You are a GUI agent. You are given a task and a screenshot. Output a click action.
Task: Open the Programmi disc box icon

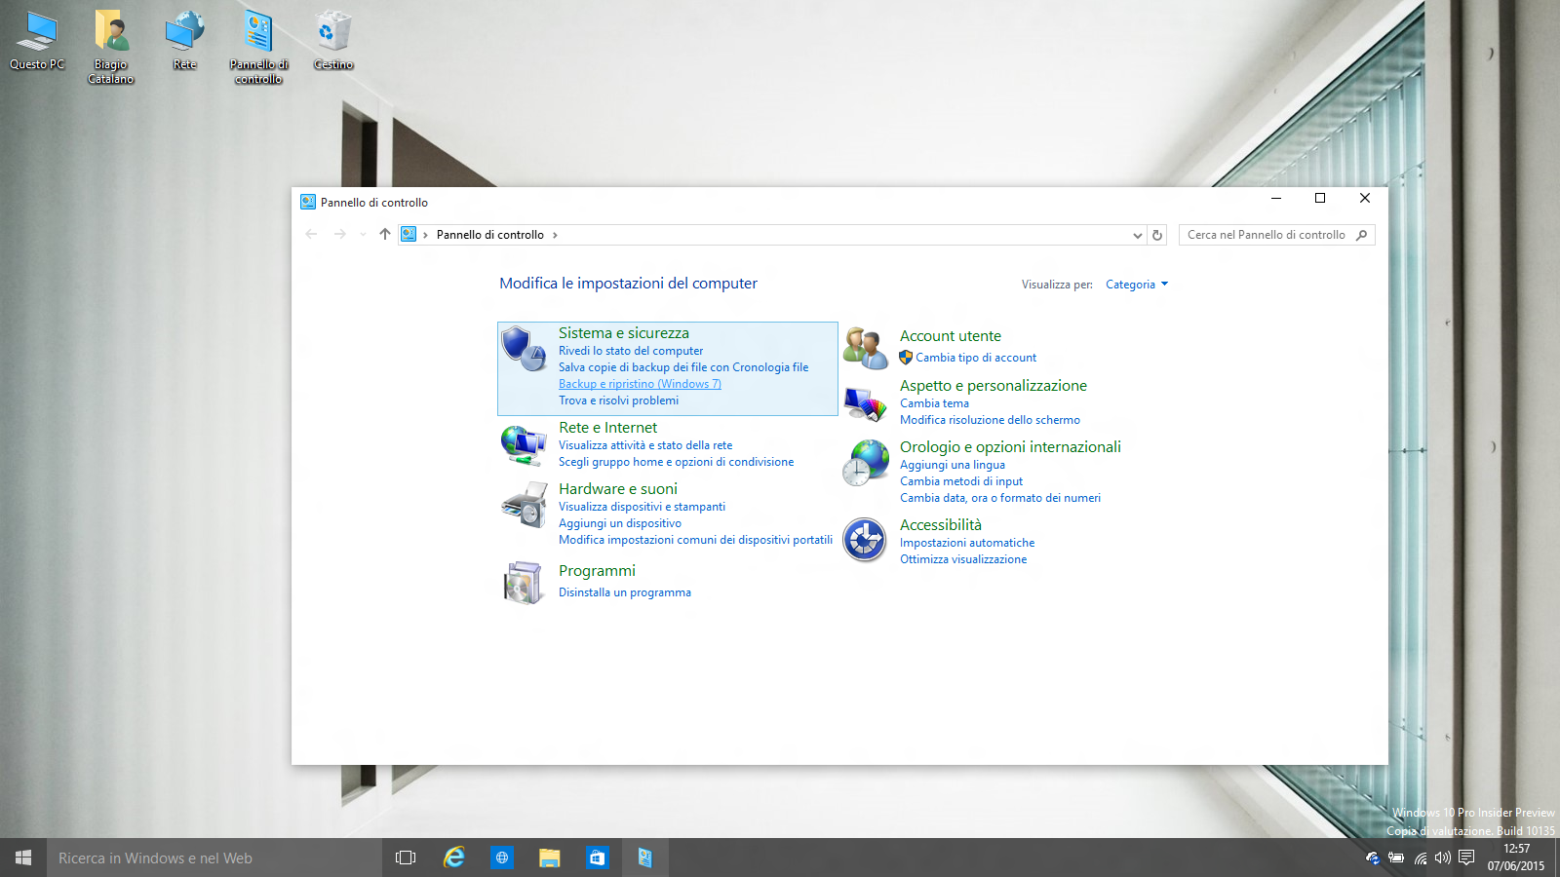pos(524,583)
